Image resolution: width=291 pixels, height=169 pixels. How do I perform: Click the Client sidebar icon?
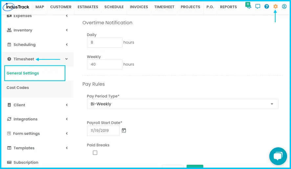9,105
